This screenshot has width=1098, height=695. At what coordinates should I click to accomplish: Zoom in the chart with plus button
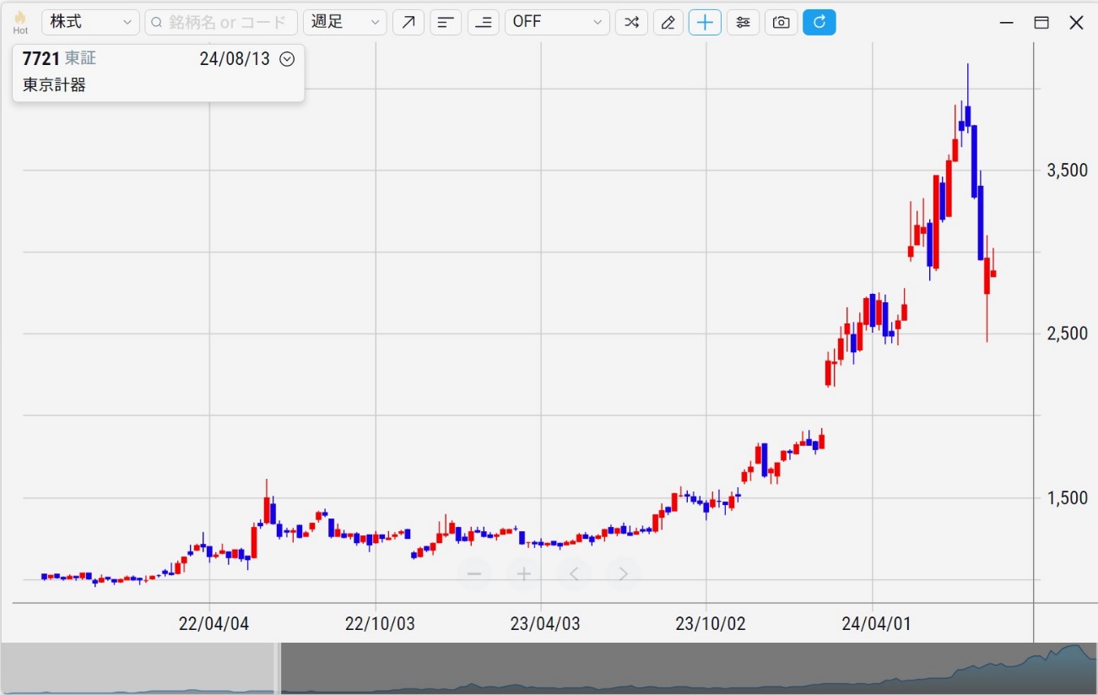pos(524,574)
